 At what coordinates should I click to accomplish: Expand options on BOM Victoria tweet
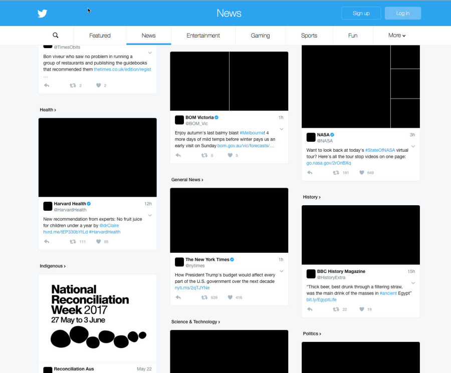[x=282, y=129]
